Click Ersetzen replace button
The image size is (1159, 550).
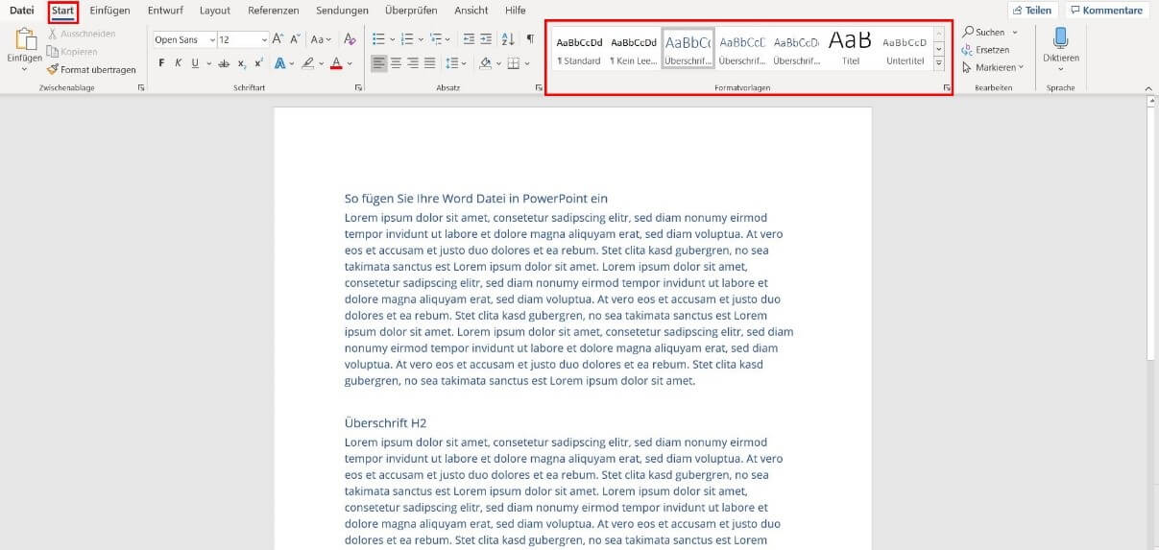985,49
